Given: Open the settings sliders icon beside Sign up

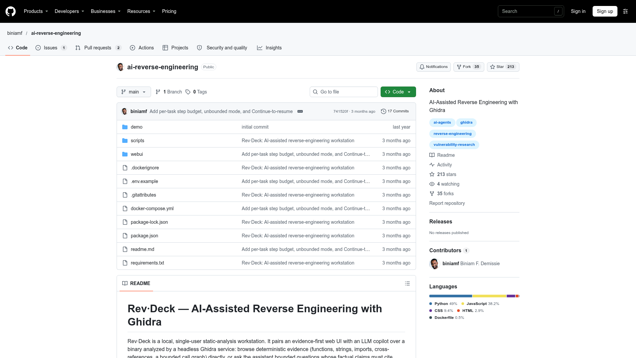Looking at the screenshot, I should [x=625, y=11].
